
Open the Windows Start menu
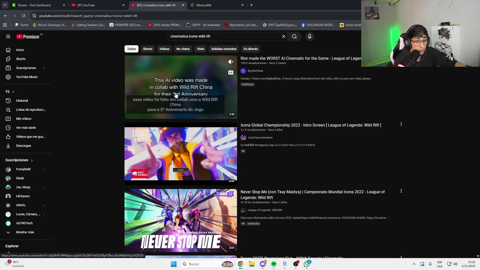174,264
